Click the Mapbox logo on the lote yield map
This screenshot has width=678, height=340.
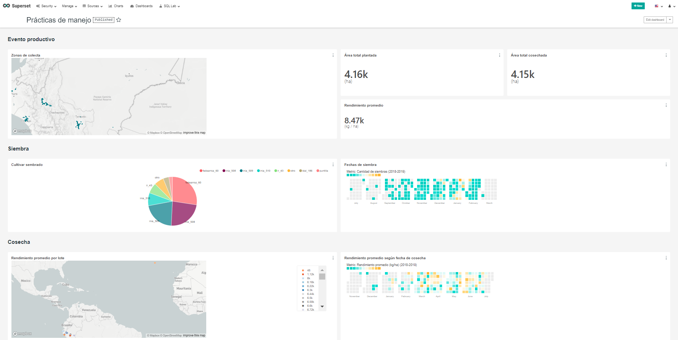[22, 334]
